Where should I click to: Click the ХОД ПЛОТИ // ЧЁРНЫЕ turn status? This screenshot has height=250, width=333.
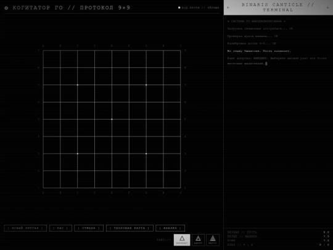click(x=200, y=7)
